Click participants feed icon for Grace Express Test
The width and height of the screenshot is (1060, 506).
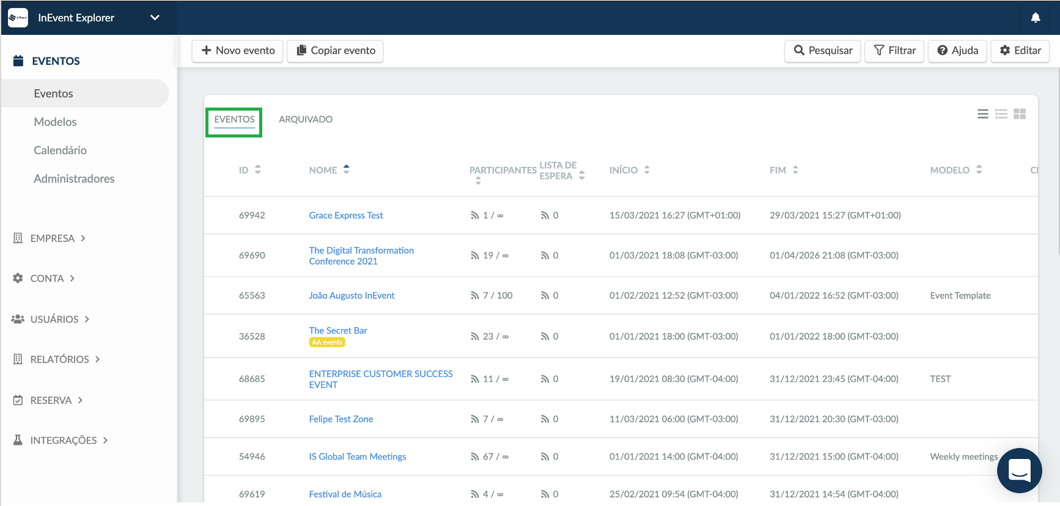[x=475, y=216]
